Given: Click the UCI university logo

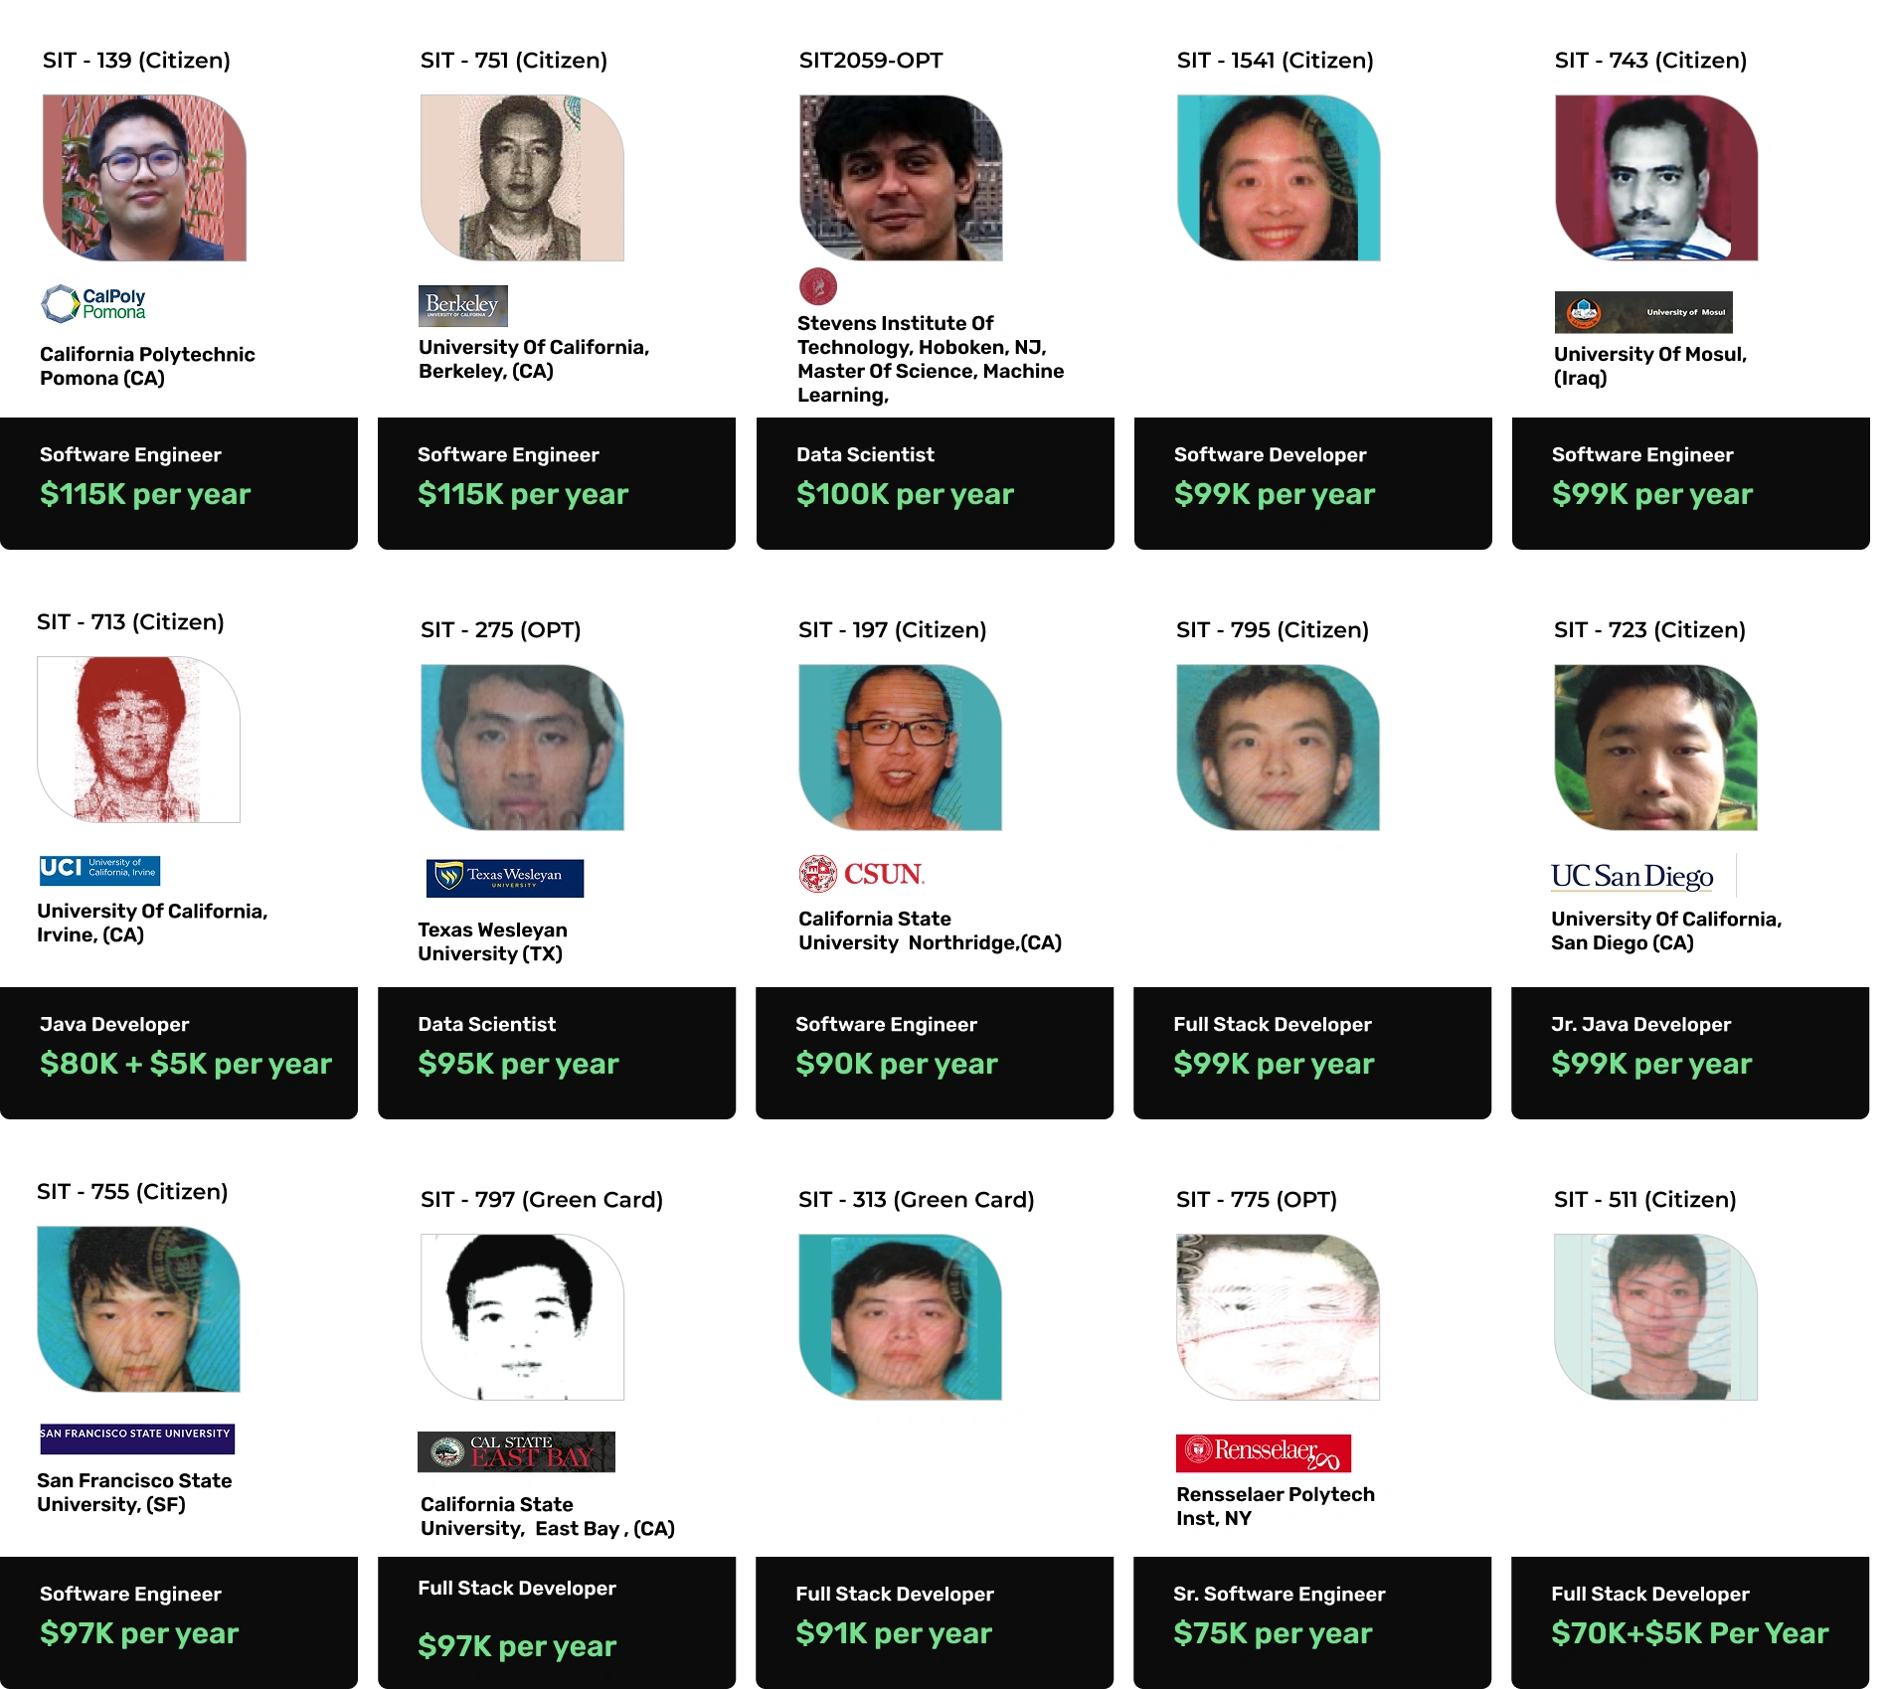Looking at the screenshot, I should (99, 870).
